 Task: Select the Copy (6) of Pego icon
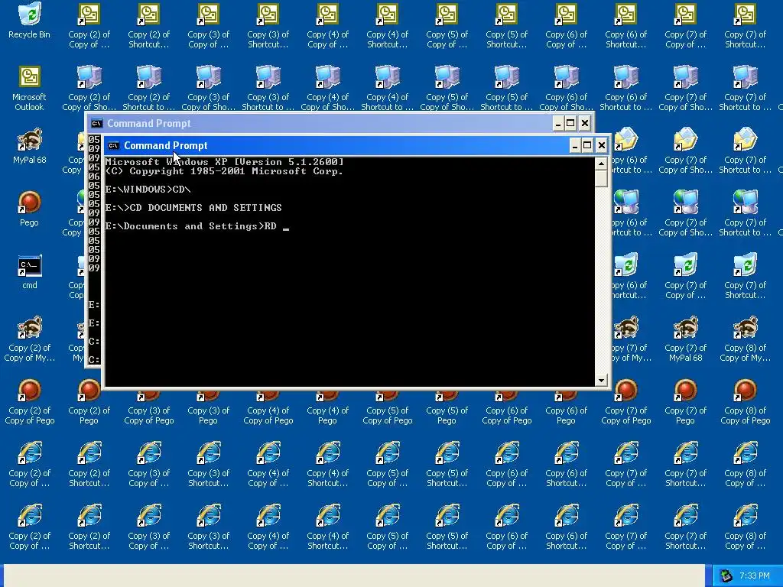[567, 410]
